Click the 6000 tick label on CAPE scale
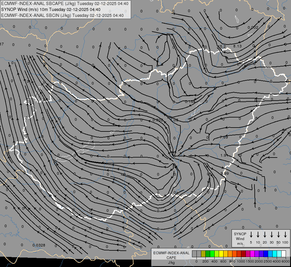 pyautogui.click(x=286, y=261)
